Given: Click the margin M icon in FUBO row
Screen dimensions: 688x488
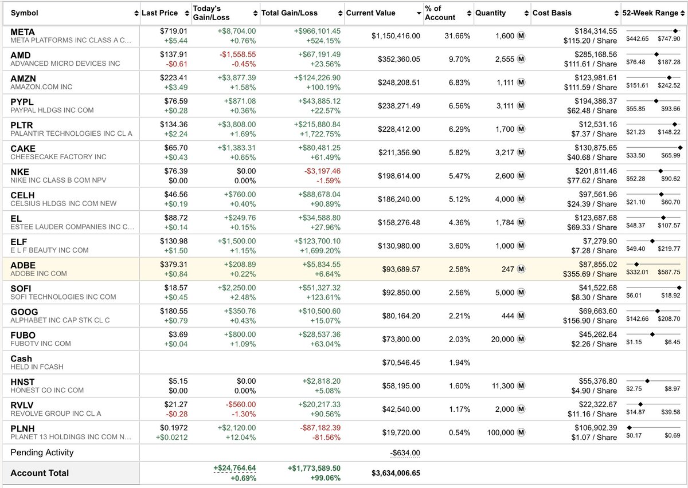Looking at the screenshot, I should (x=521, y=339).
